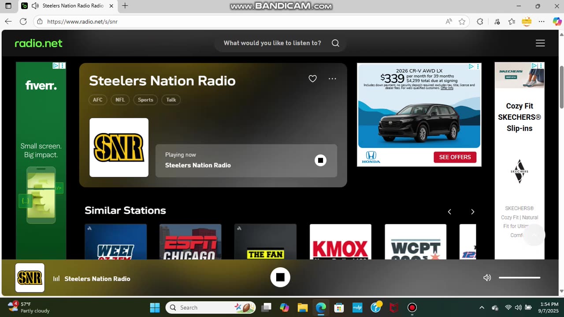Open Task View on taskbar
The width and height of the screenshot is (564, 317).
(266, 307)
